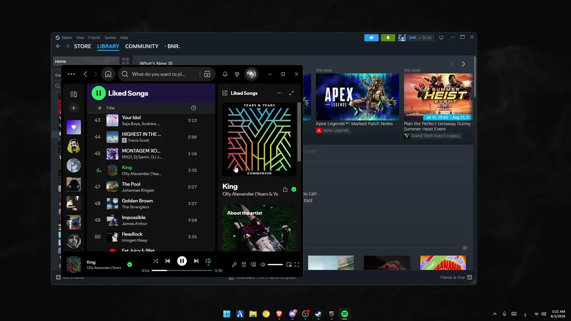Skip to the next track
The height and width of the screenshot is (321, 571).
(196, 261)
